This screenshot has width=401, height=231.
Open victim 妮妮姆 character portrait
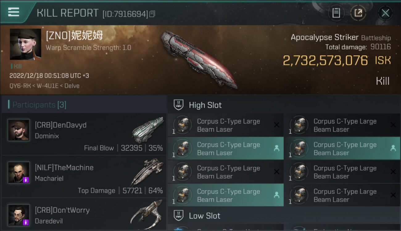coord(25,44)
